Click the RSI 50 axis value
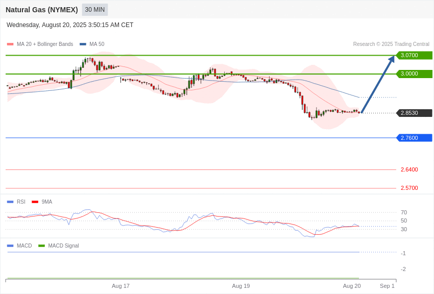This screenshot has width=434, height=294. click(x=404, y=220)
